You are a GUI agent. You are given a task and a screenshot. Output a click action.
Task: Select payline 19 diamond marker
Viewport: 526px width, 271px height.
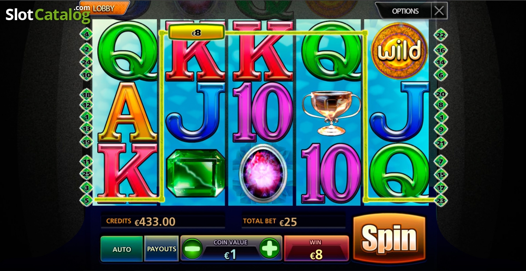pyautogui.click(x=86, y=142)
